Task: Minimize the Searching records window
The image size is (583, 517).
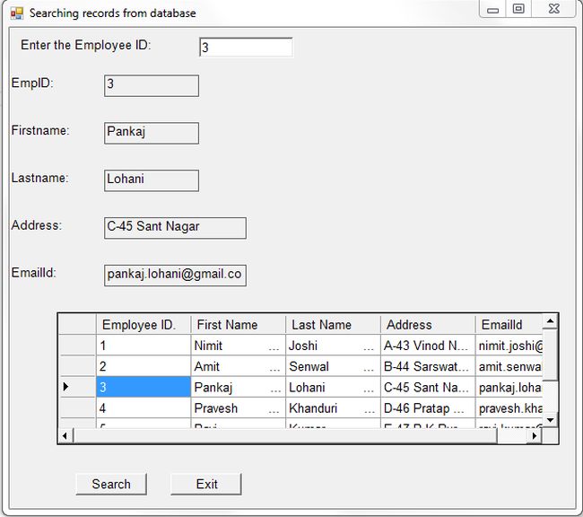Action: pyautogui.click(x=492, y=9)
